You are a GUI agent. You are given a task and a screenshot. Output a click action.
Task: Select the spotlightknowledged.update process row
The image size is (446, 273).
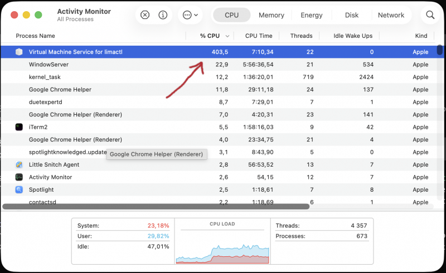219,152
